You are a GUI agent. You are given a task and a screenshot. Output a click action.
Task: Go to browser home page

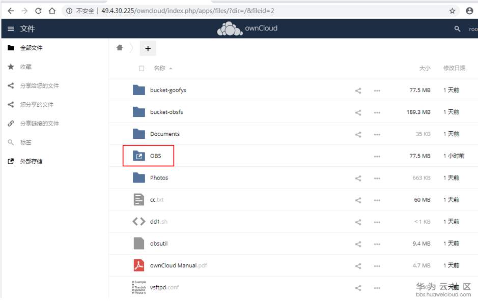click(52, 11)
